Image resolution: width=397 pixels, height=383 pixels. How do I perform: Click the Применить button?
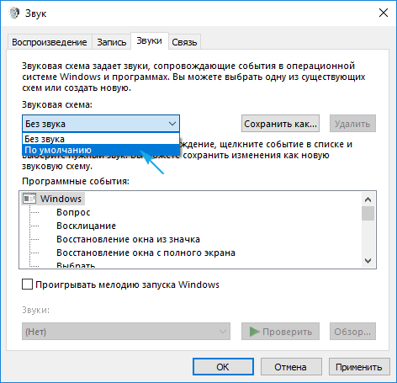(359, 367)
